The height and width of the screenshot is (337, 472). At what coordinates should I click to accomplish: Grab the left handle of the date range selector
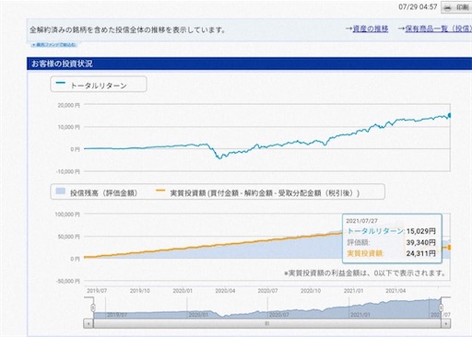pos(93,308)
